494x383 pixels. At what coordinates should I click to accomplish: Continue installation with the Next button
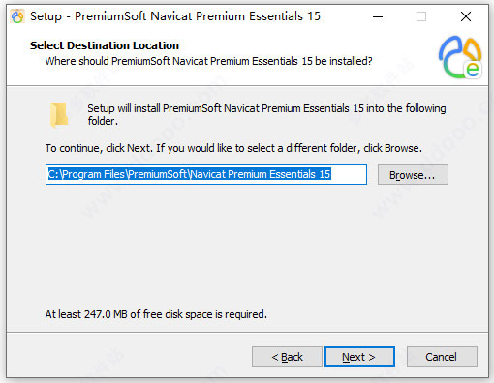click(x=359, y=357)
